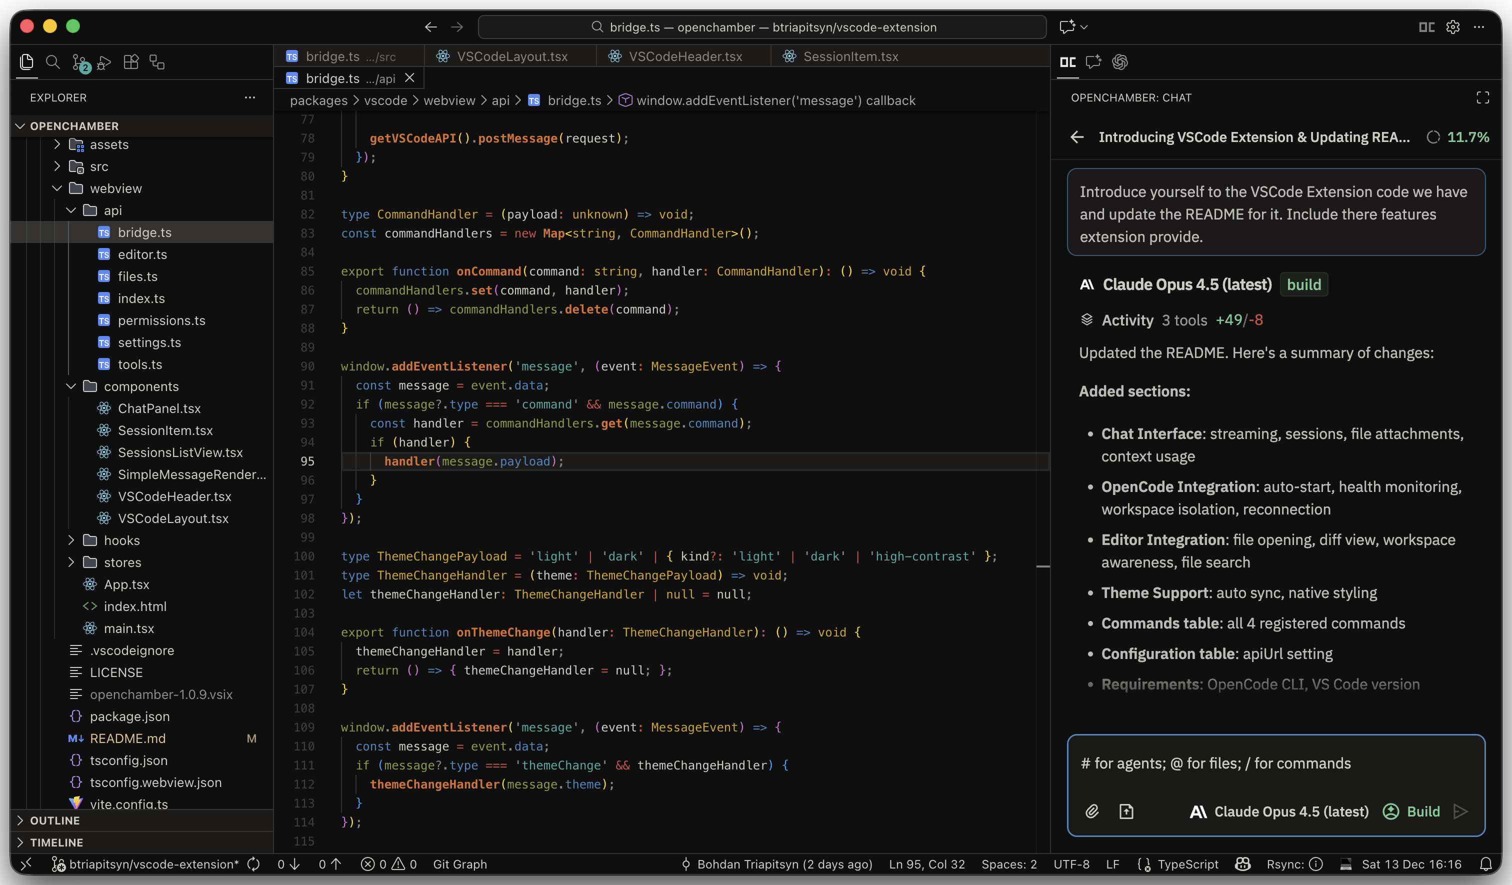Image resolution: width=1512 pixels, height=885 pixels.
Task: Expand the src folder
Action: tap(57, 166)
